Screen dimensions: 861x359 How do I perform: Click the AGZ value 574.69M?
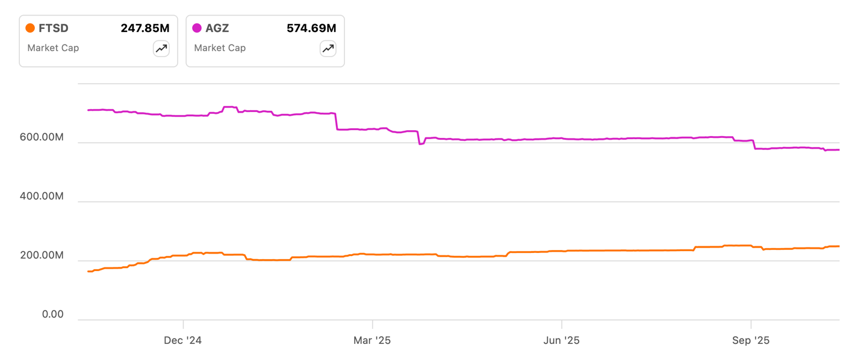[311, 28]
